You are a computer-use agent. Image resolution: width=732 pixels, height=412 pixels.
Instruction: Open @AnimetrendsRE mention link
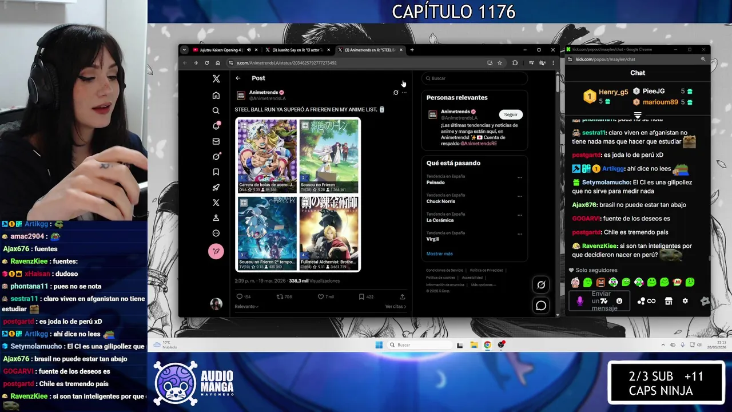point(479,144)
